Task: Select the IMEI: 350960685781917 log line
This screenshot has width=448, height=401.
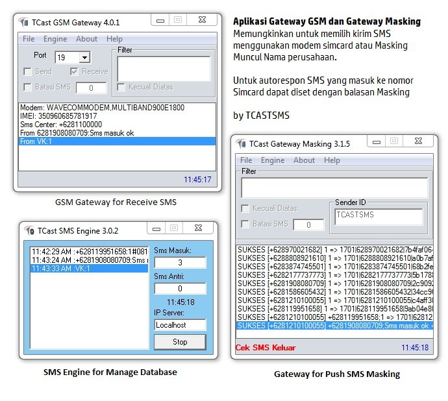Action: point(117,116)
